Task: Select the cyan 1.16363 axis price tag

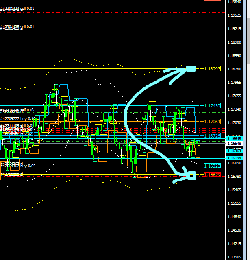Action: [x=235, y=151]
